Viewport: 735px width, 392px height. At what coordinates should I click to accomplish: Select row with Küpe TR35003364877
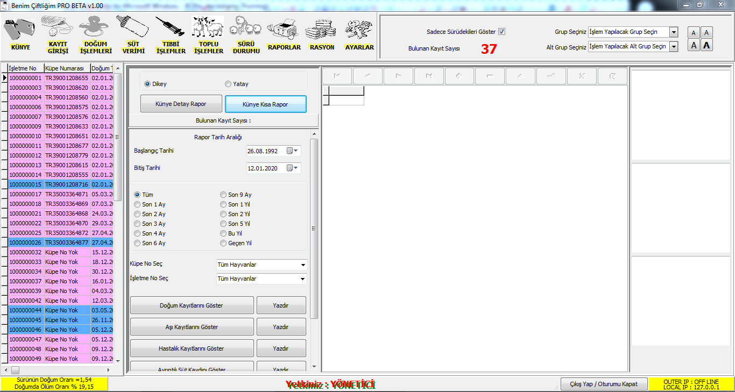pyautogui.click(x=67, y=243)
